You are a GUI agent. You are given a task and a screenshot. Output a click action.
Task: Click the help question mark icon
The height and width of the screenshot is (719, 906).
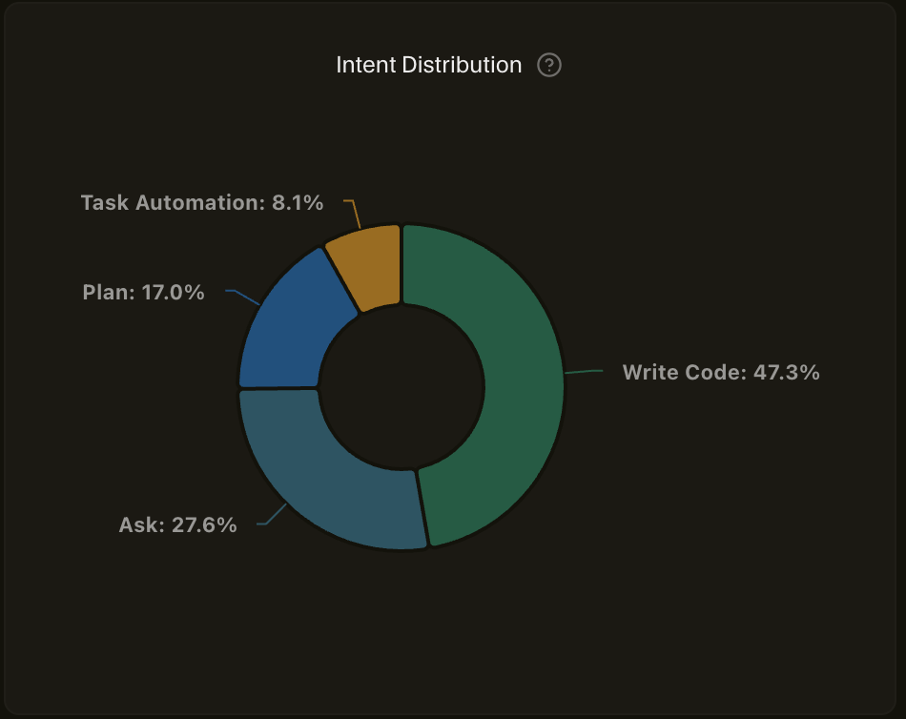[548, 65]
